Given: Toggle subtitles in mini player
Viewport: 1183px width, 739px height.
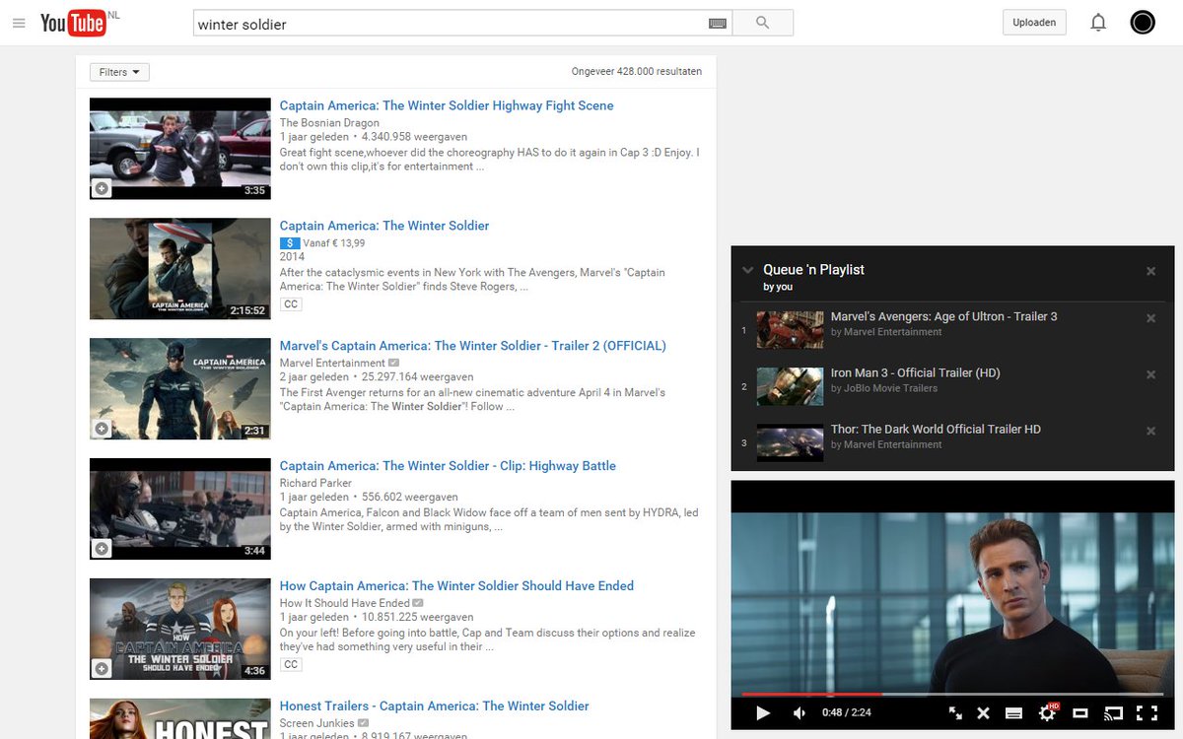Looking at the screenshot, I should [1013, 712].
